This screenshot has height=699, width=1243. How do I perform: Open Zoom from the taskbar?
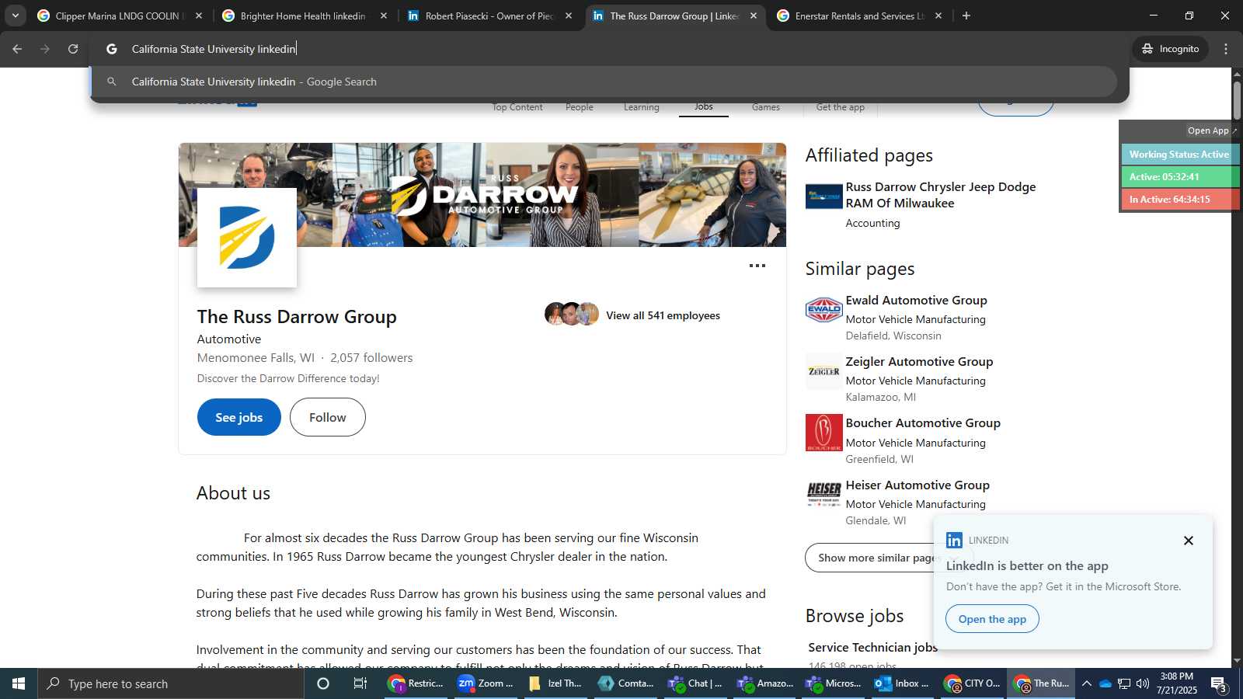coord(486,683)
